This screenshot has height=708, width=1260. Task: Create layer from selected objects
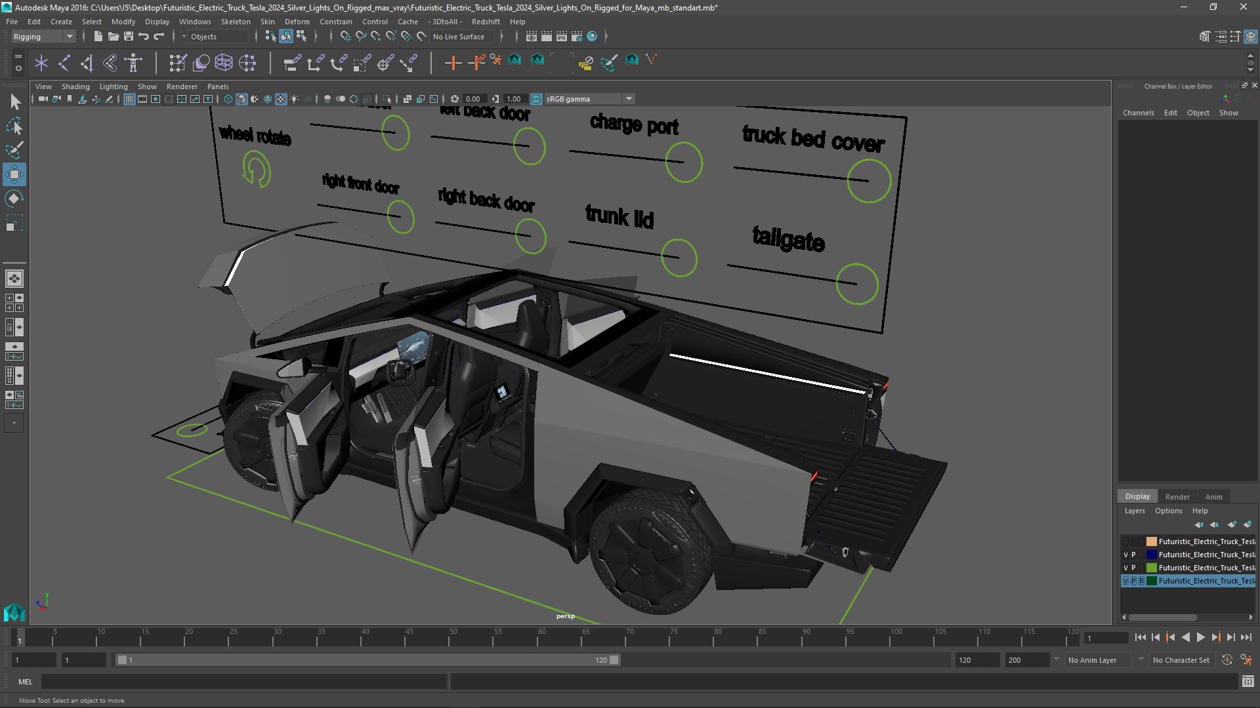click(1248, 524)
